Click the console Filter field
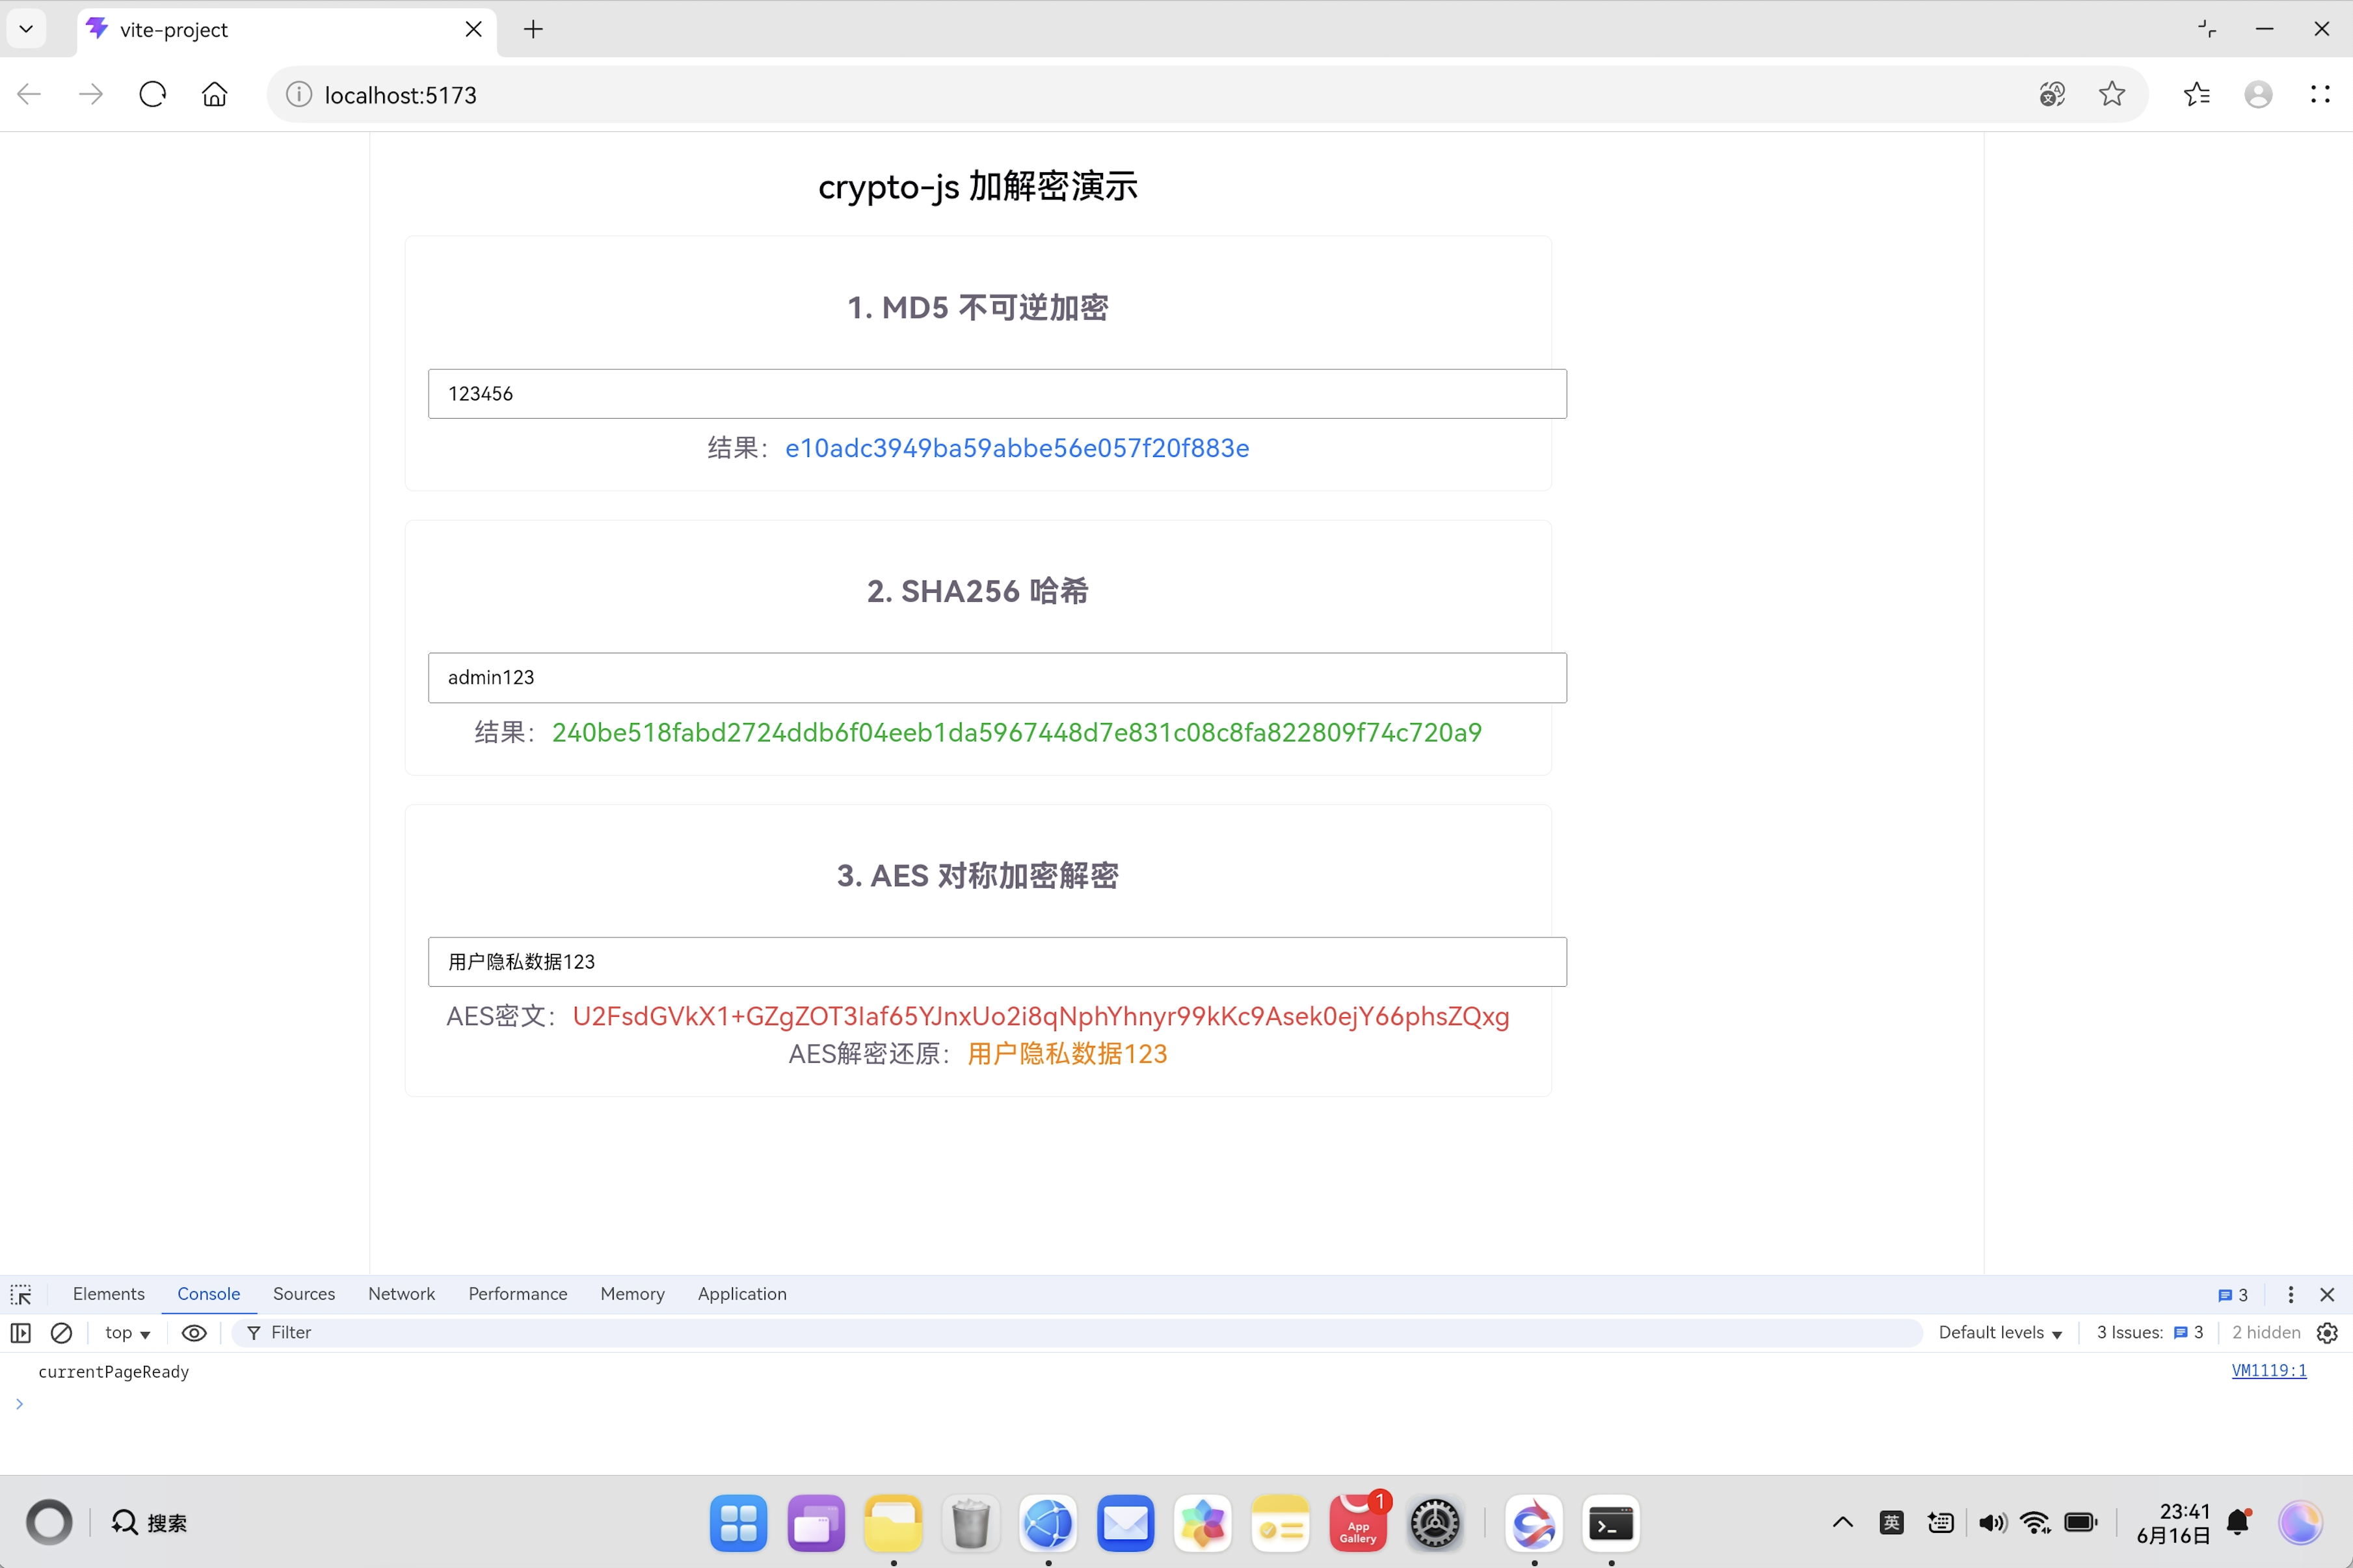Image resolution: width=2353 pixels, height=1568 pixels. (1076, 1332)
